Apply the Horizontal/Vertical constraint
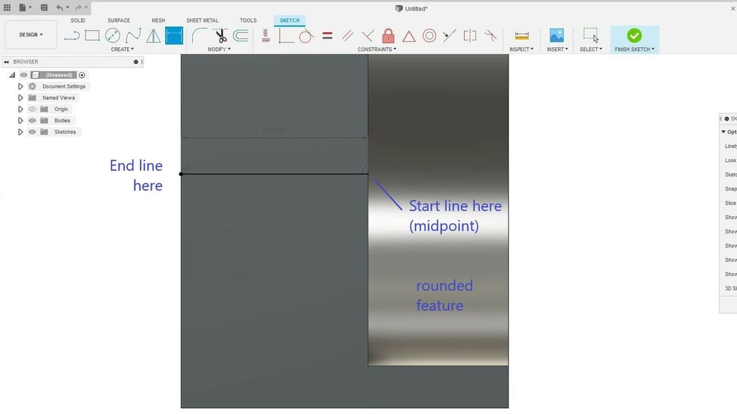Image resolution: width=737 pixels, height=414 pixels. (x=266, y=36)
